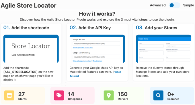Image resolution: width=195 pixels, height=105 pixels.
Task: Click the 'How it works?' heading
Action: coord(97,14)
